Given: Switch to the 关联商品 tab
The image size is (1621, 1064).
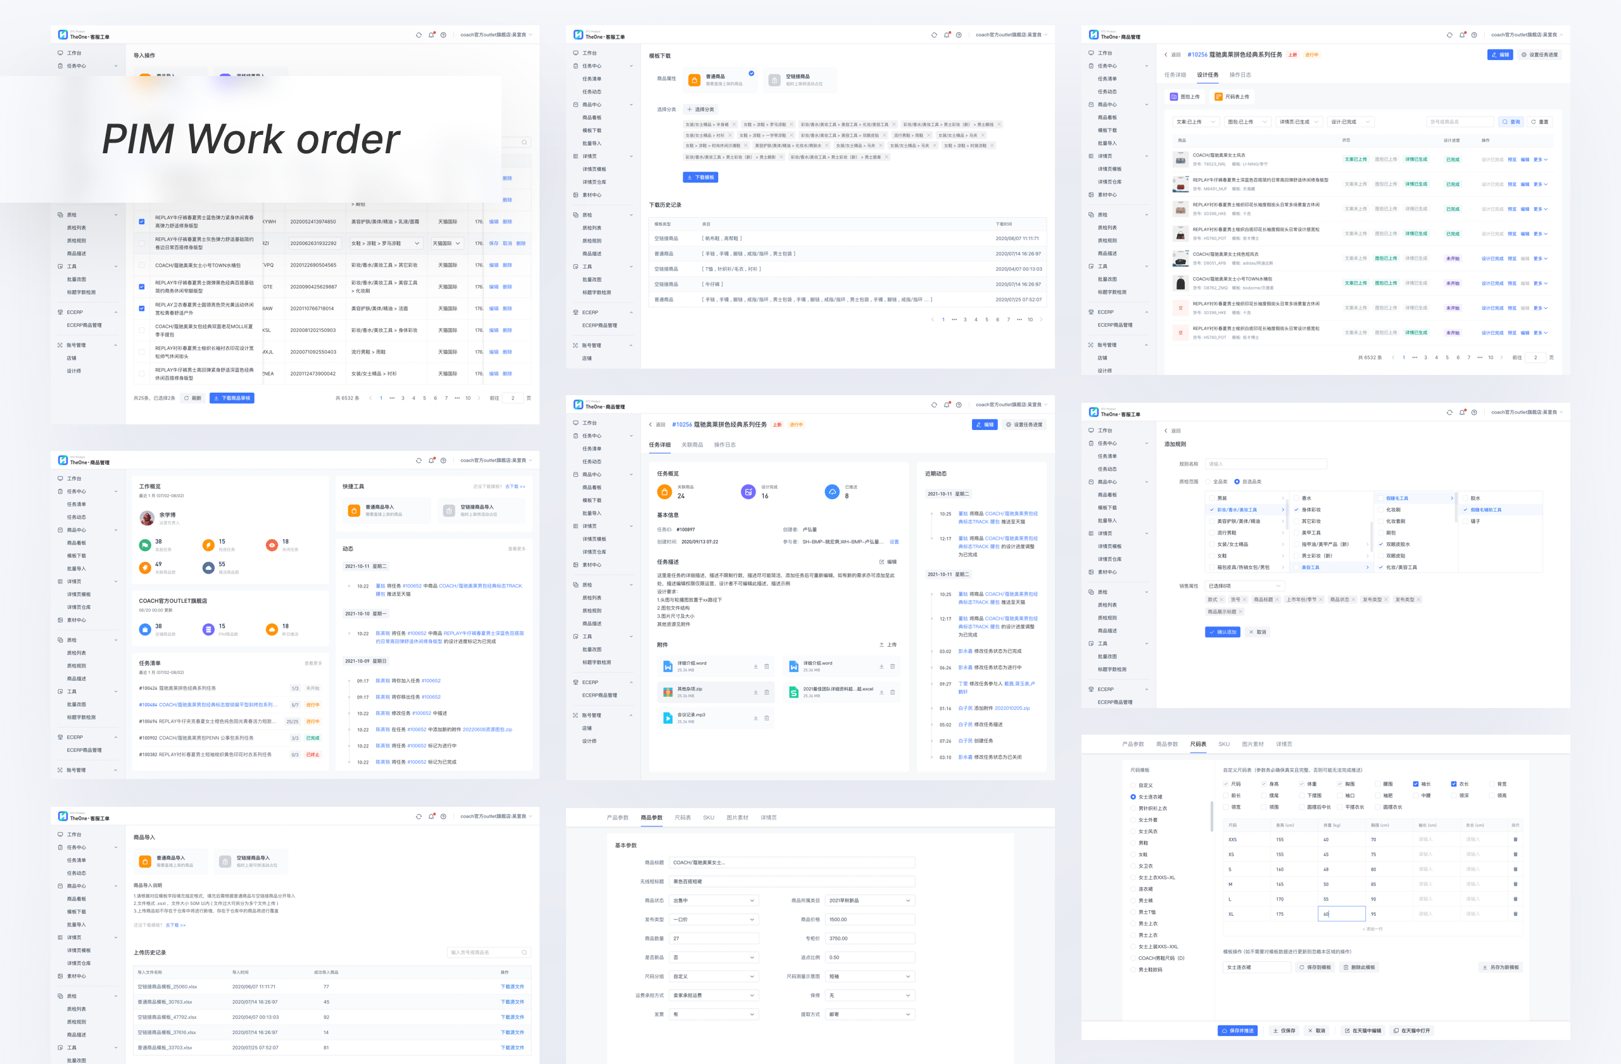Looking at the screenshot, I should coord(692,445).
